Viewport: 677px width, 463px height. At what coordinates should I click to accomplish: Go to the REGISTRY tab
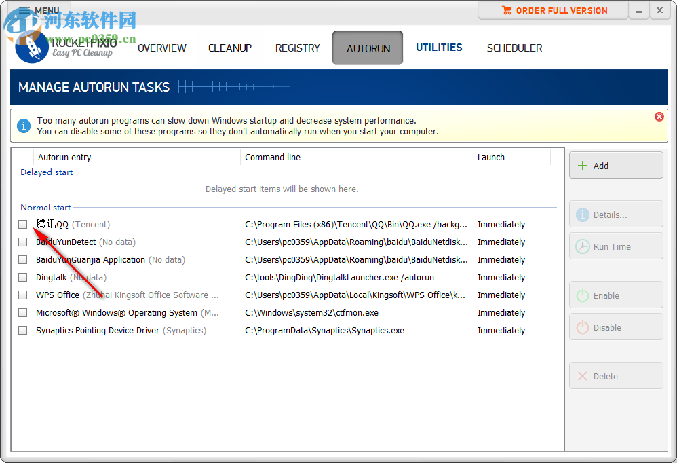point(298,48)
